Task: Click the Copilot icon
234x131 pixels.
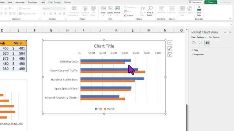Action: 189,8
